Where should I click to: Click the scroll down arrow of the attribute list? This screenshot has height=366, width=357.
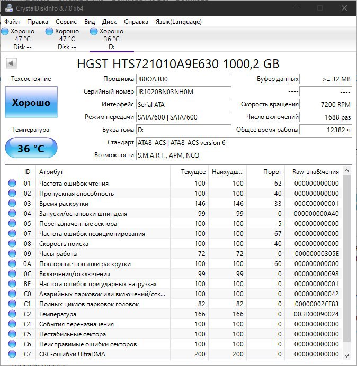click(347, 356)
